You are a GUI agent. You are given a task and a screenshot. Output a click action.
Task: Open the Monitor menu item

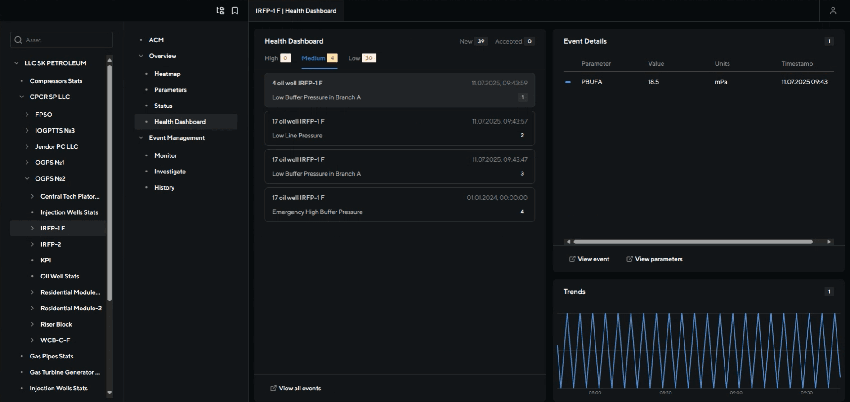[166, 155]
